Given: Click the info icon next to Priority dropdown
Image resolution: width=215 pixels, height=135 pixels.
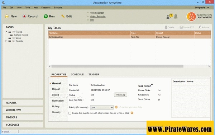Looking at the screenshot, I should coord(116,107).
